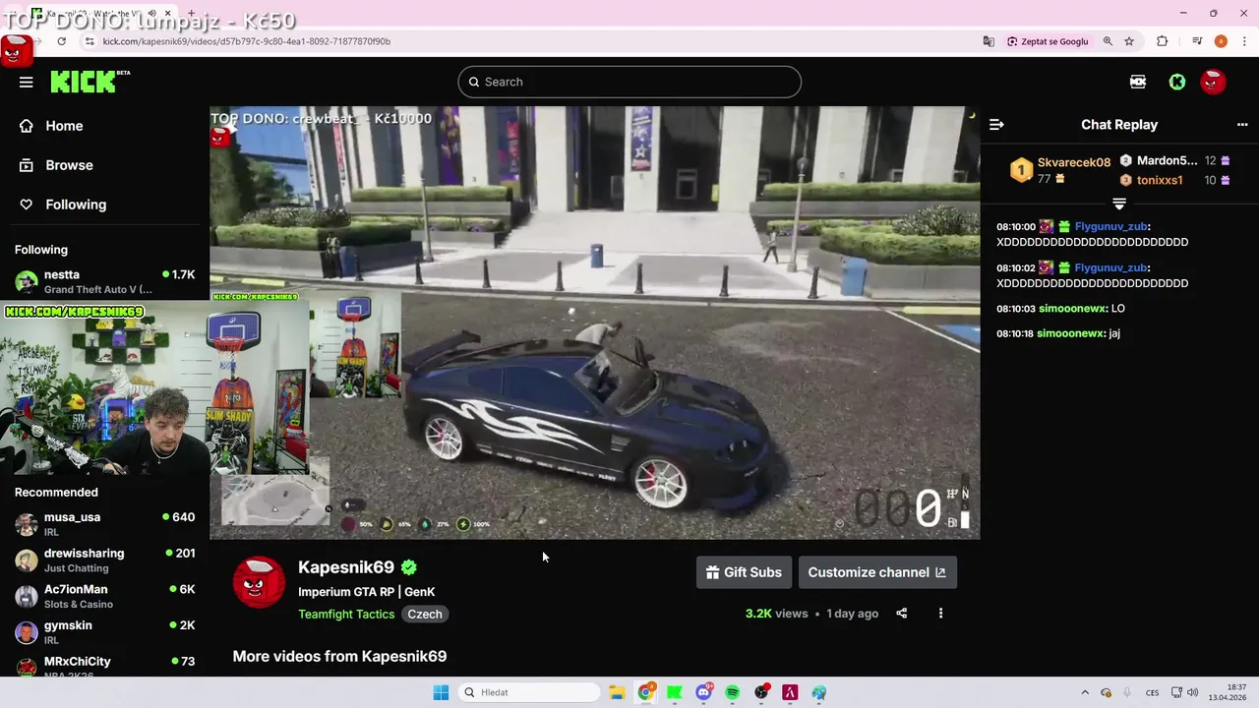Screen dimensions: 1259x708
Task: Open Chrome three-dot menu
Action: click(x=1243, y=41)
